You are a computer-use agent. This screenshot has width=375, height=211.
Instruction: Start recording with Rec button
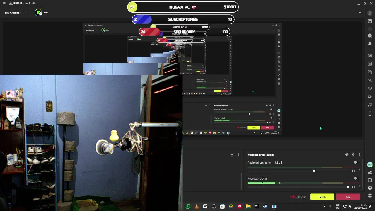[348, 197]
